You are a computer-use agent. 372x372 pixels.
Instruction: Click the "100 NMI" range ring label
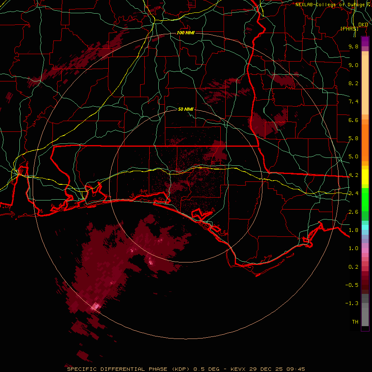(x=186, y=33)
